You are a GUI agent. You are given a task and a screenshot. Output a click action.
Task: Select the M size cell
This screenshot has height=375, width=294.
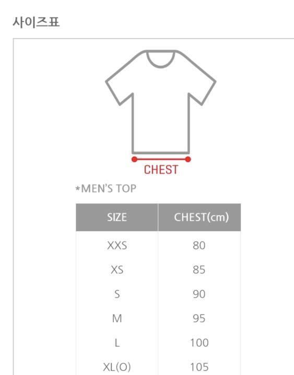pos(117,319)
